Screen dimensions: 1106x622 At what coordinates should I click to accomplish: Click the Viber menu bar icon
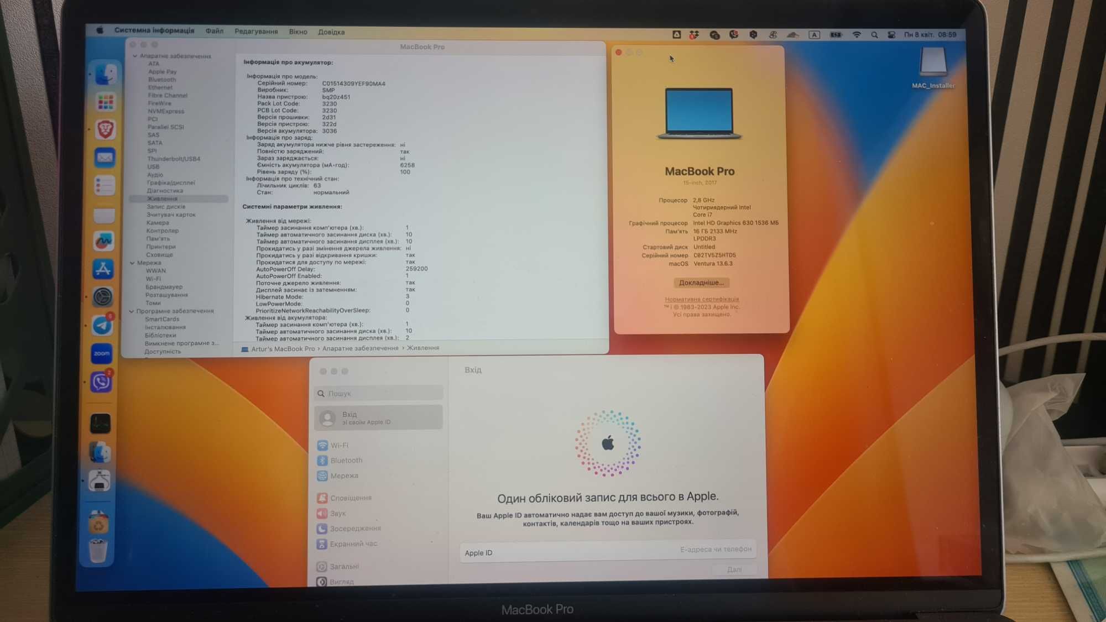pyautogui.click(x=734, y=34)
